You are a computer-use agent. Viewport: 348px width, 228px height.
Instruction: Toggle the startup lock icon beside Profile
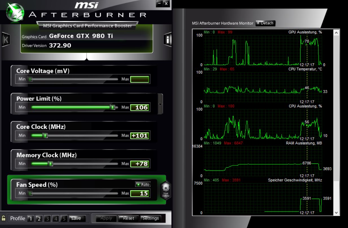click(3, 218)
